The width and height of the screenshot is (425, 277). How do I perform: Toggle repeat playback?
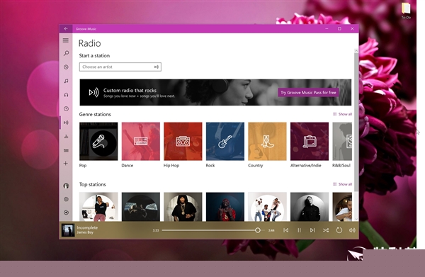tap(339, 230)
